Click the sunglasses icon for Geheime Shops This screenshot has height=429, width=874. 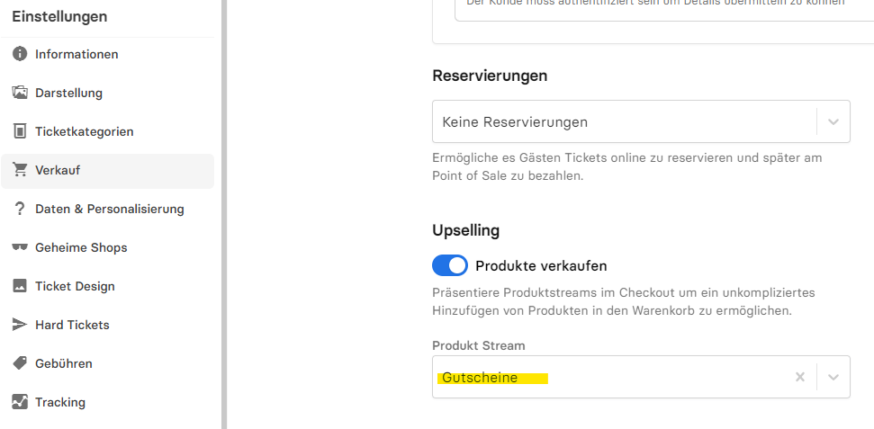20,247
